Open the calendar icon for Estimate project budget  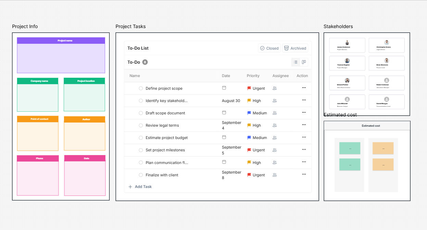click(224, 137)
